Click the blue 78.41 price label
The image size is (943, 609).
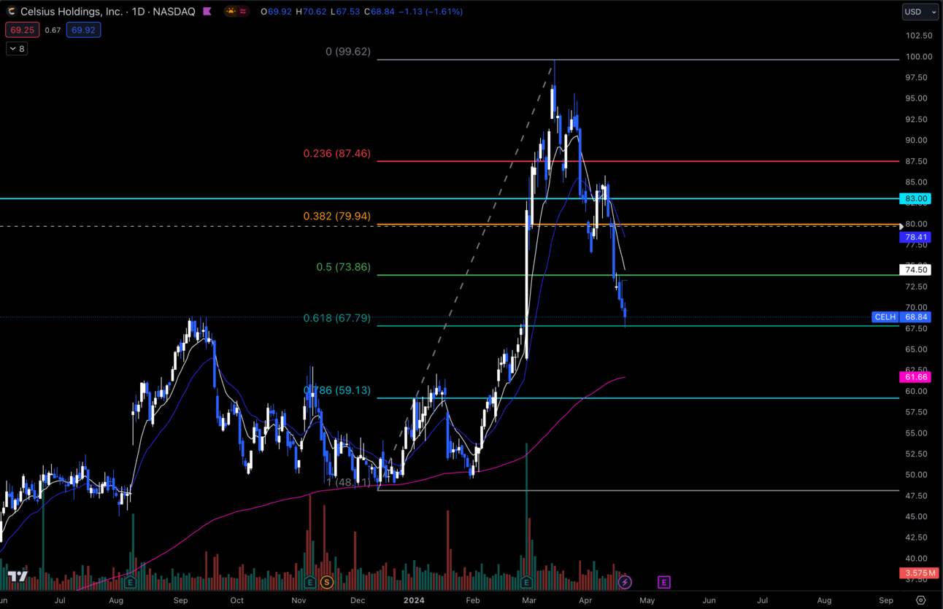[916, 237]
